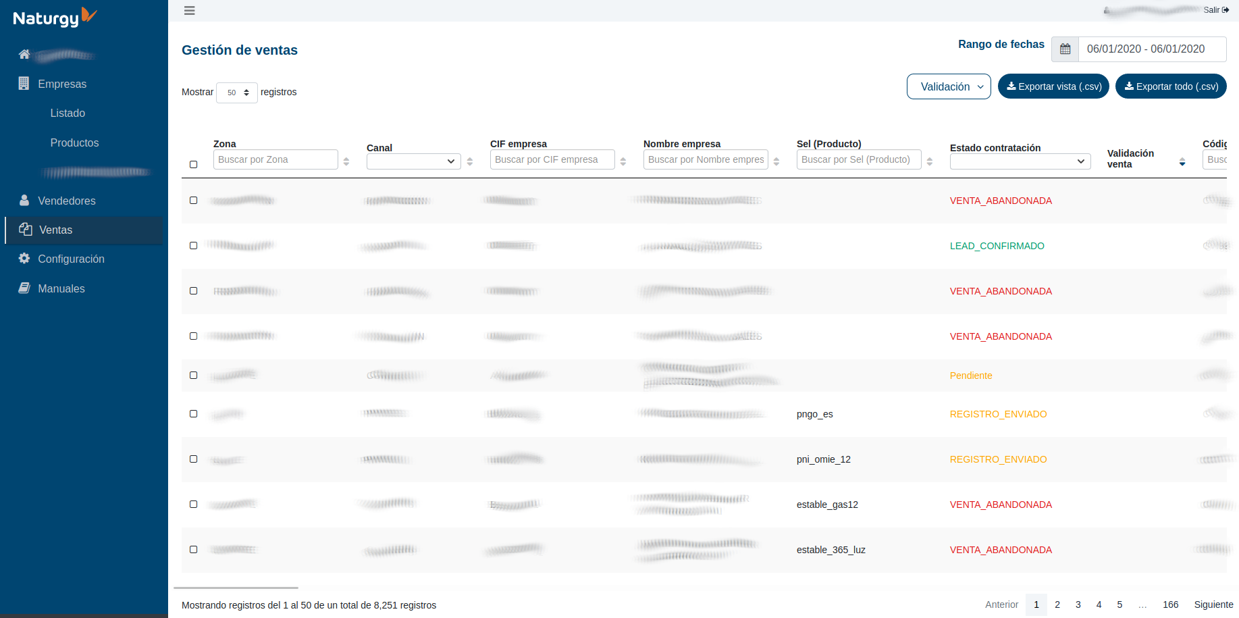The width and height of the screenshot is (1239, 618).
Task: Open the Mostrar 50 registros dropdown
Action: tap(237, 93)
